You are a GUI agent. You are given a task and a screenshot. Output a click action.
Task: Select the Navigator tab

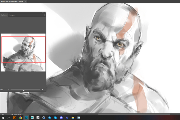tap(4, 15)
